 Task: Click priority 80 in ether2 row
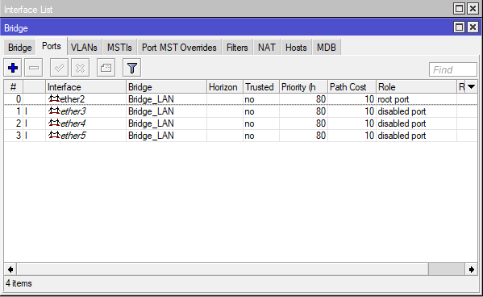[321, 99]
